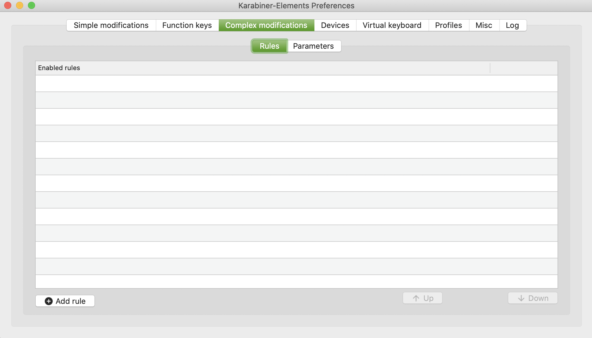Select the Rules sub-tab
The height and width of the screenshot is (338, 592).
click(x=269, y=46)
